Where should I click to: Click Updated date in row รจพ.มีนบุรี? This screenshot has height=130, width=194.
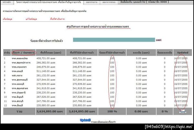pos(181,105)
